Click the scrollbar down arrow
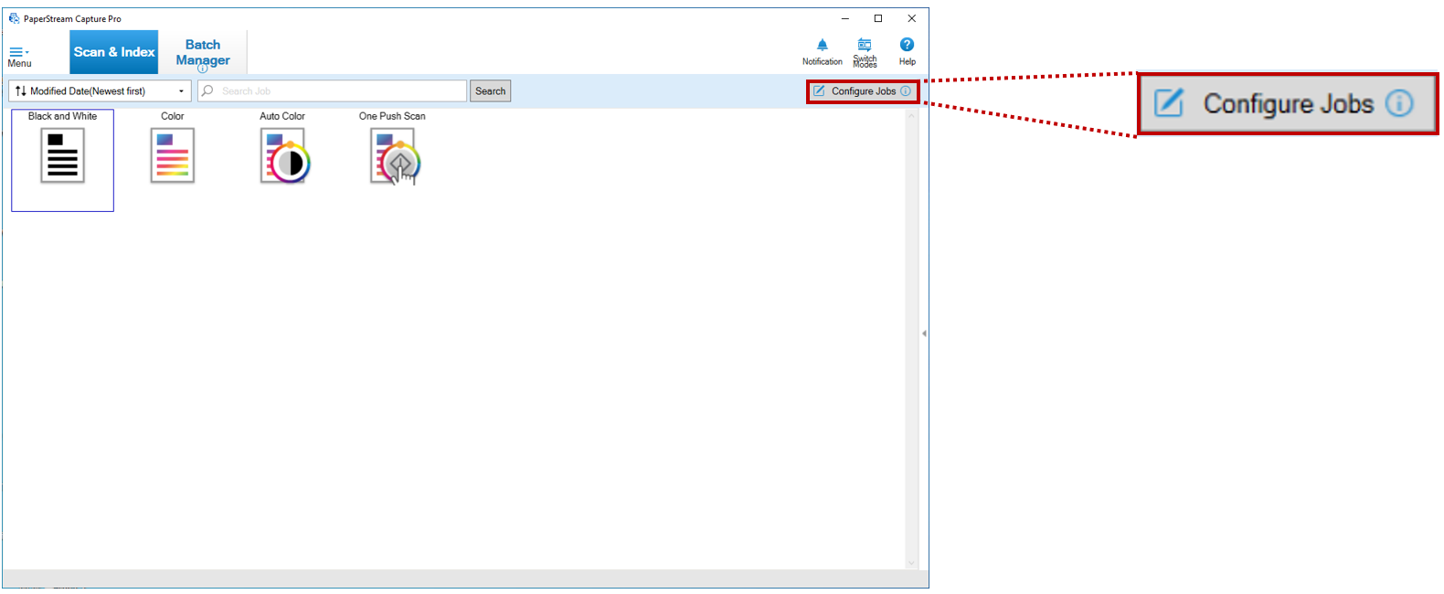1444x594 pixels. 911,563
